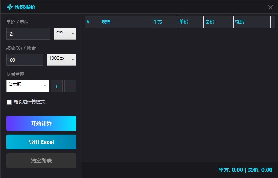The height and width of the screenshot is (178, 278).
Task: Click the 材质管理 label
Action: coord(15,75)
